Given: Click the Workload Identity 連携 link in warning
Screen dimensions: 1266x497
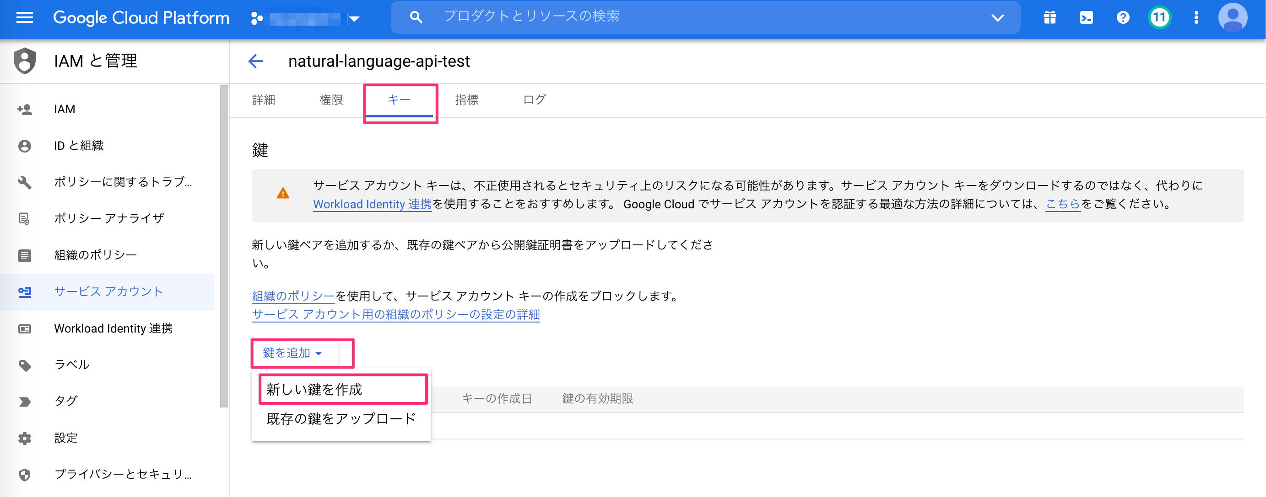Looking at the screenshot, I should click(x=372, y=204).
